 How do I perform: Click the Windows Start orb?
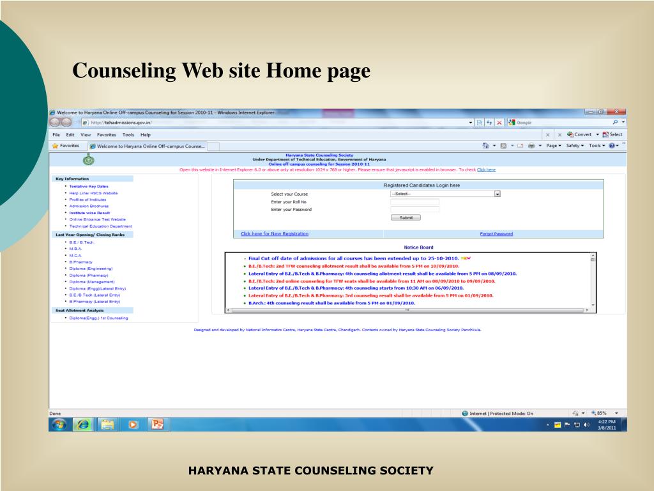pyautogui.click(x=59, y=425)
